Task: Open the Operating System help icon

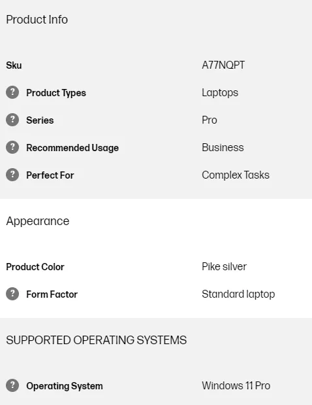Action: (12, 385)
